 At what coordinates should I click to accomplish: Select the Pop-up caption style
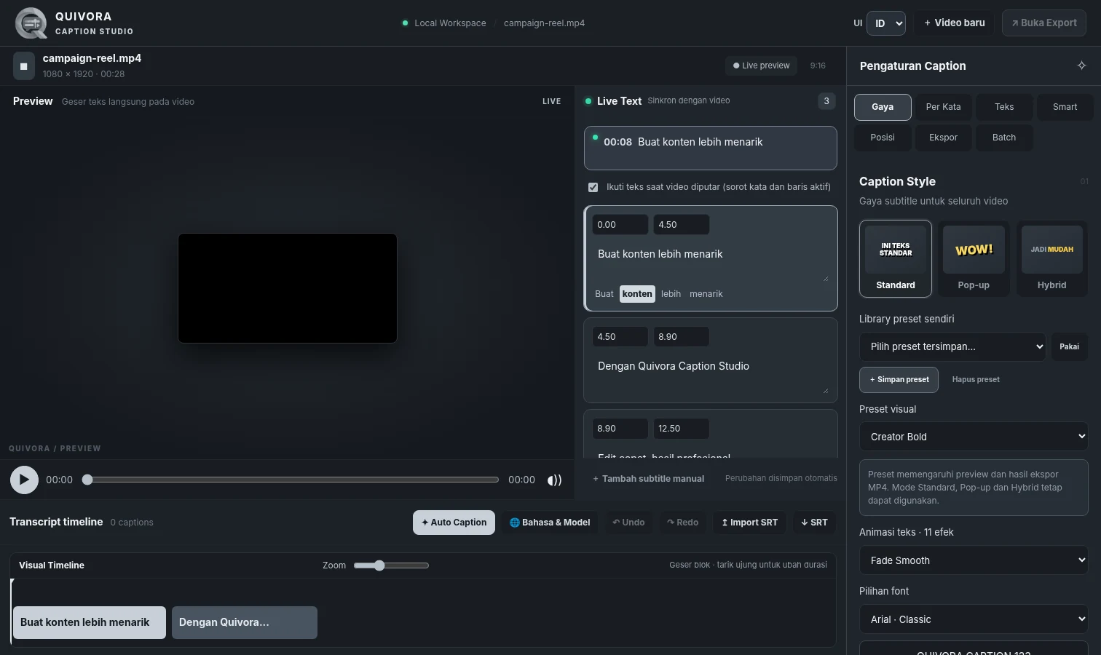[x=974, y=258]
